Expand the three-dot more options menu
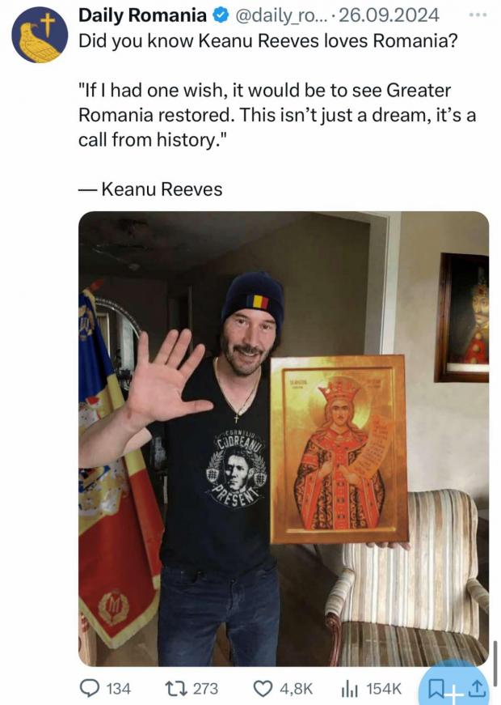The height and width of the screenshot is (705, 501). (x=478, y=15)
